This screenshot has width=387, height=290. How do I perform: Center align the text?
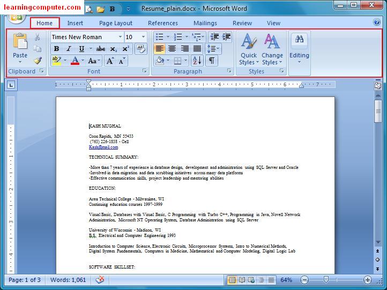(172, 49)
